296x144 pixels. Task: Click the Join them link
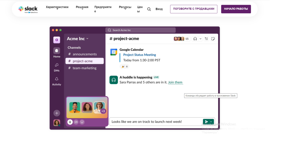point(175,82)
